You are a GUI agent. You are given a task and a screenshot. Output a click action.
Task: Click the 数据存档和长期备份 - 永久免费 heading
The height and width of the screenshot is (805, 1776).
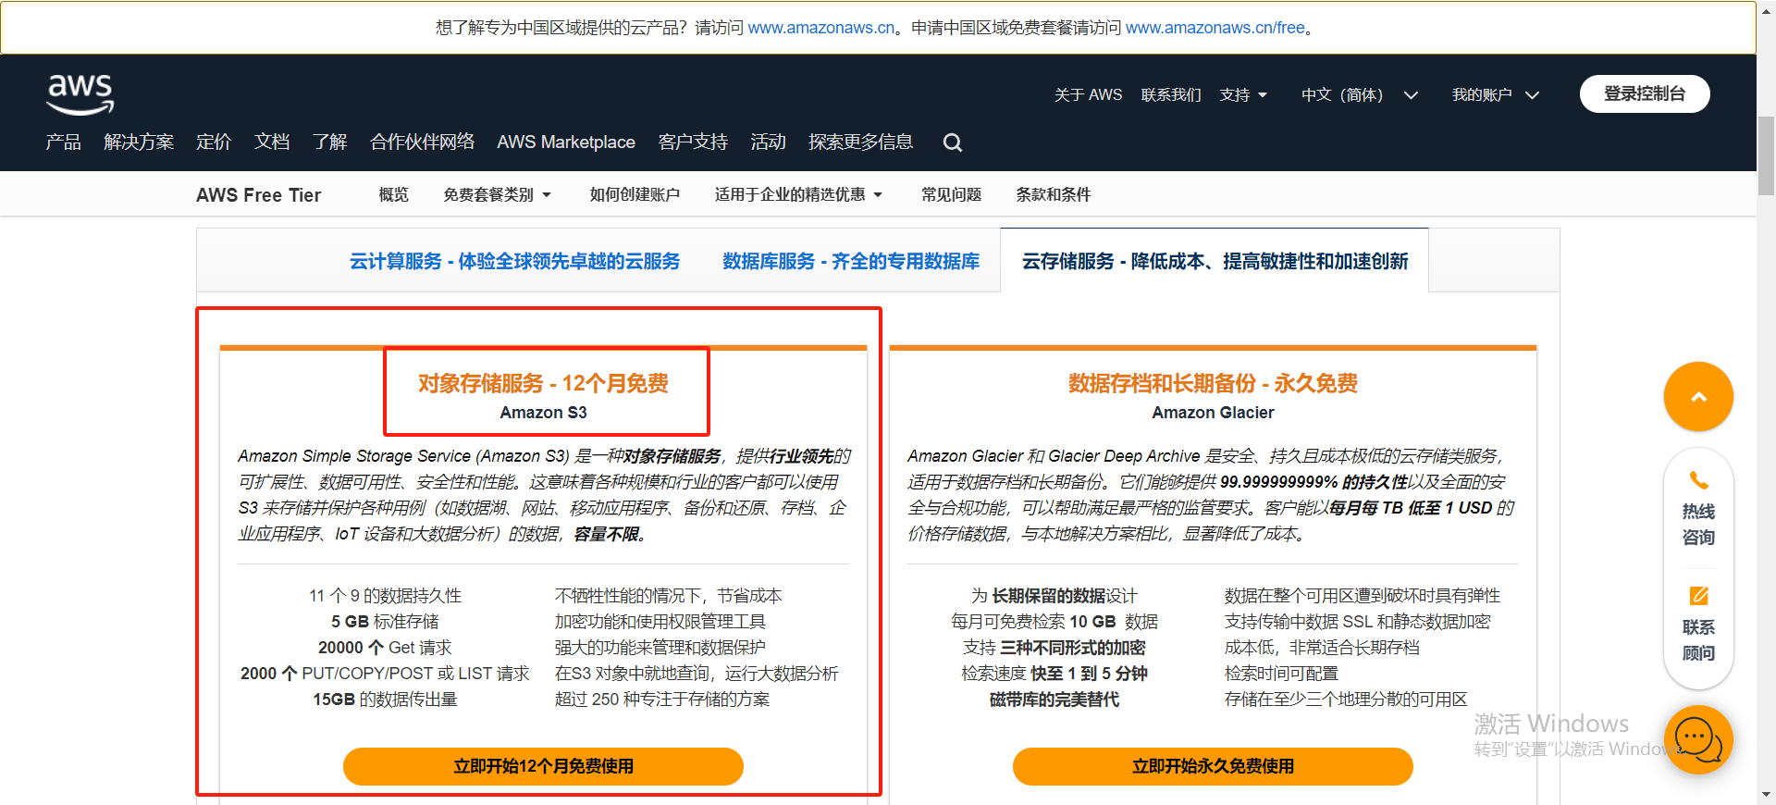pyautogui.click(x=1213, y=383)
